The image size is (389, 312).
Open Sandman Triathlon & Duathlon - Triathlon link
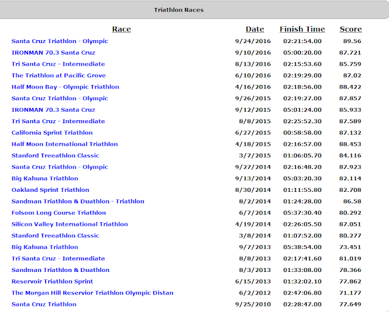tap(78, 202)
